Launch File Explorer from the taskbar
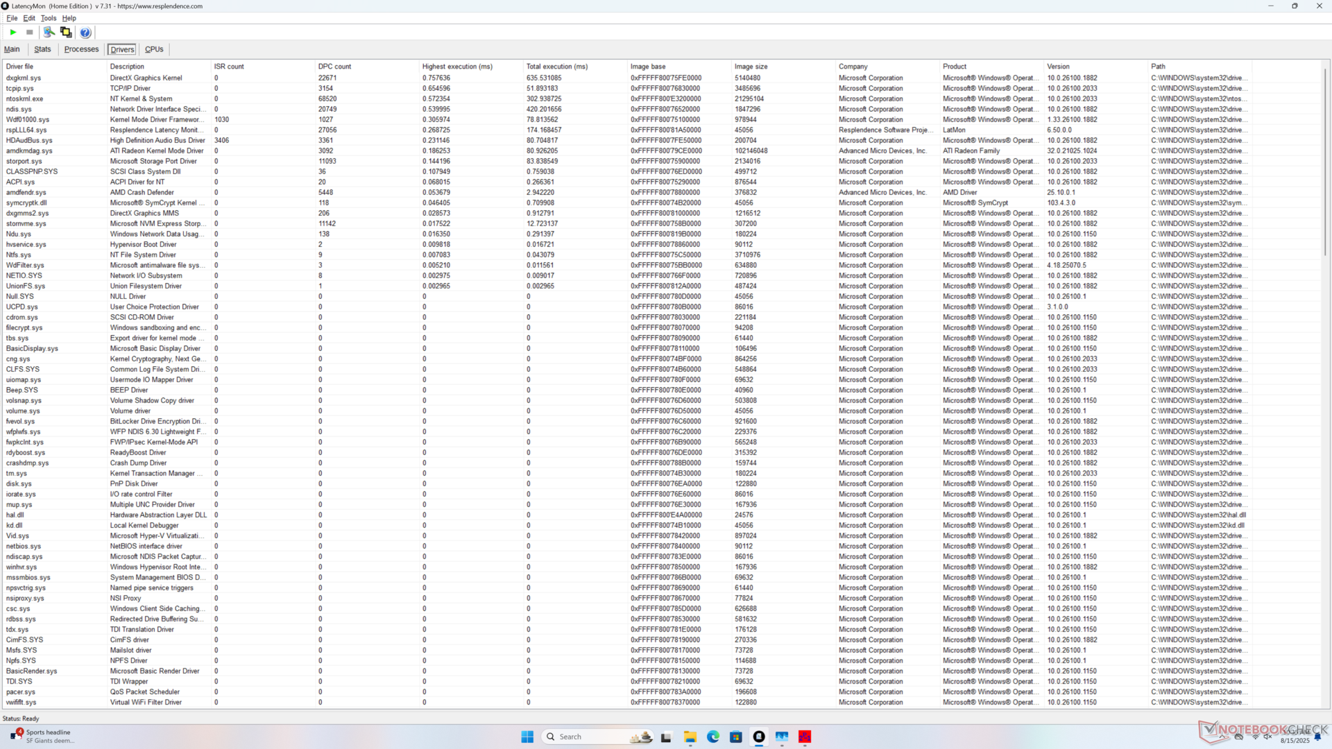This screenshot has height=749, width=1332. (690, 737)
